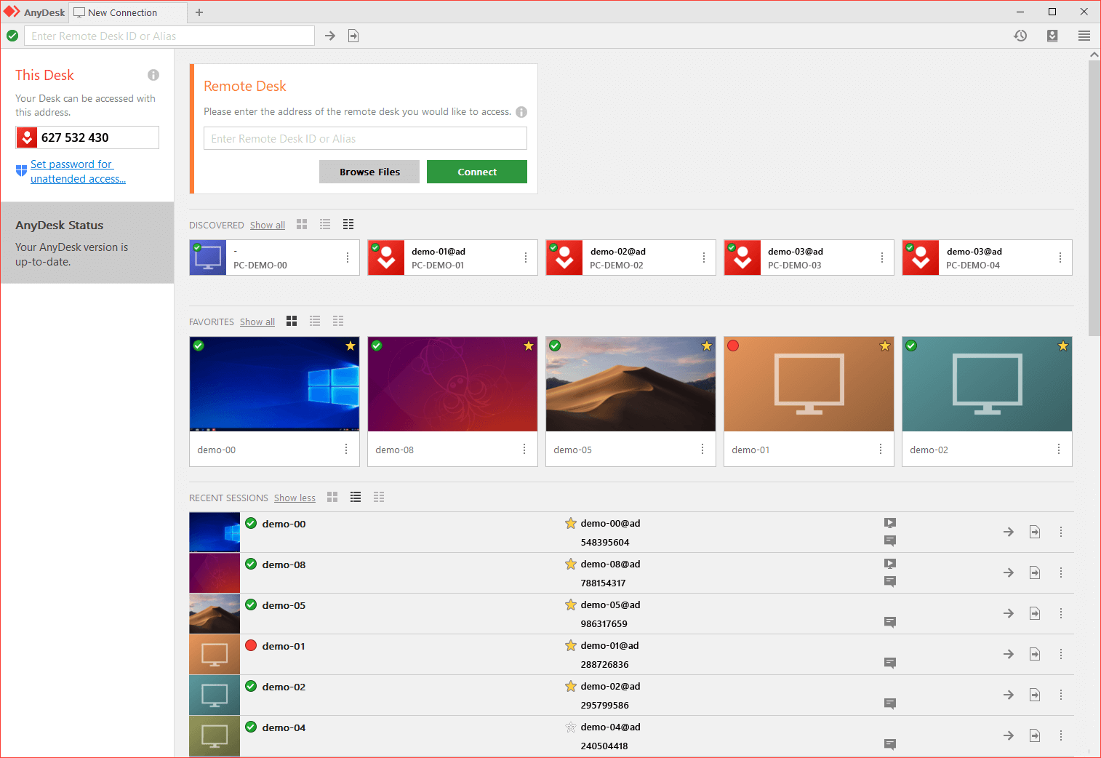Click the file transfer icon beside the address bar

(353, 35)
